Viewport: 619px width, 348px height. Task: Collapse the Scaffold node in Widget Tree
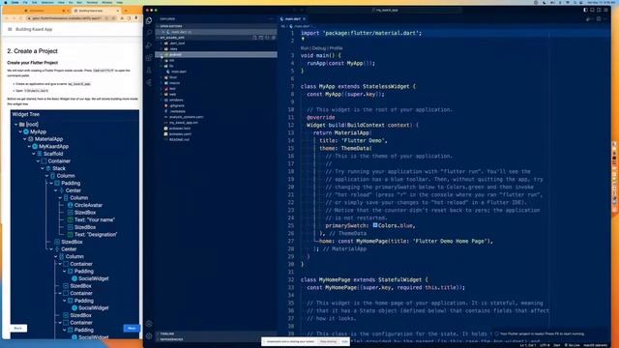coord(33,154)
